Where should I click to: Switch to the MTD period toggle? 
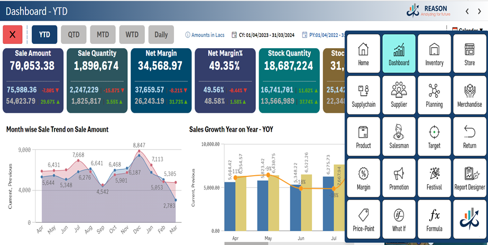click(x=103, y=34)
